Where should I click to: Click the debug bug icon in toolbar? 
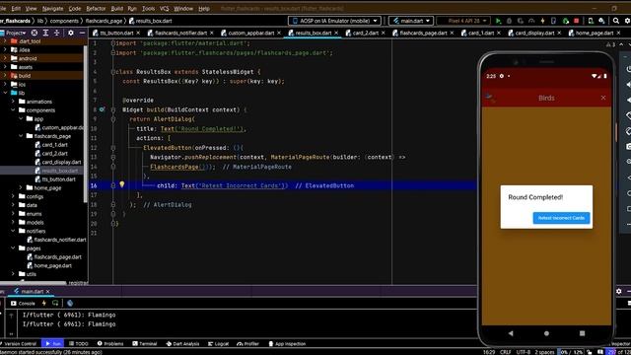click(x=509, y=21)
